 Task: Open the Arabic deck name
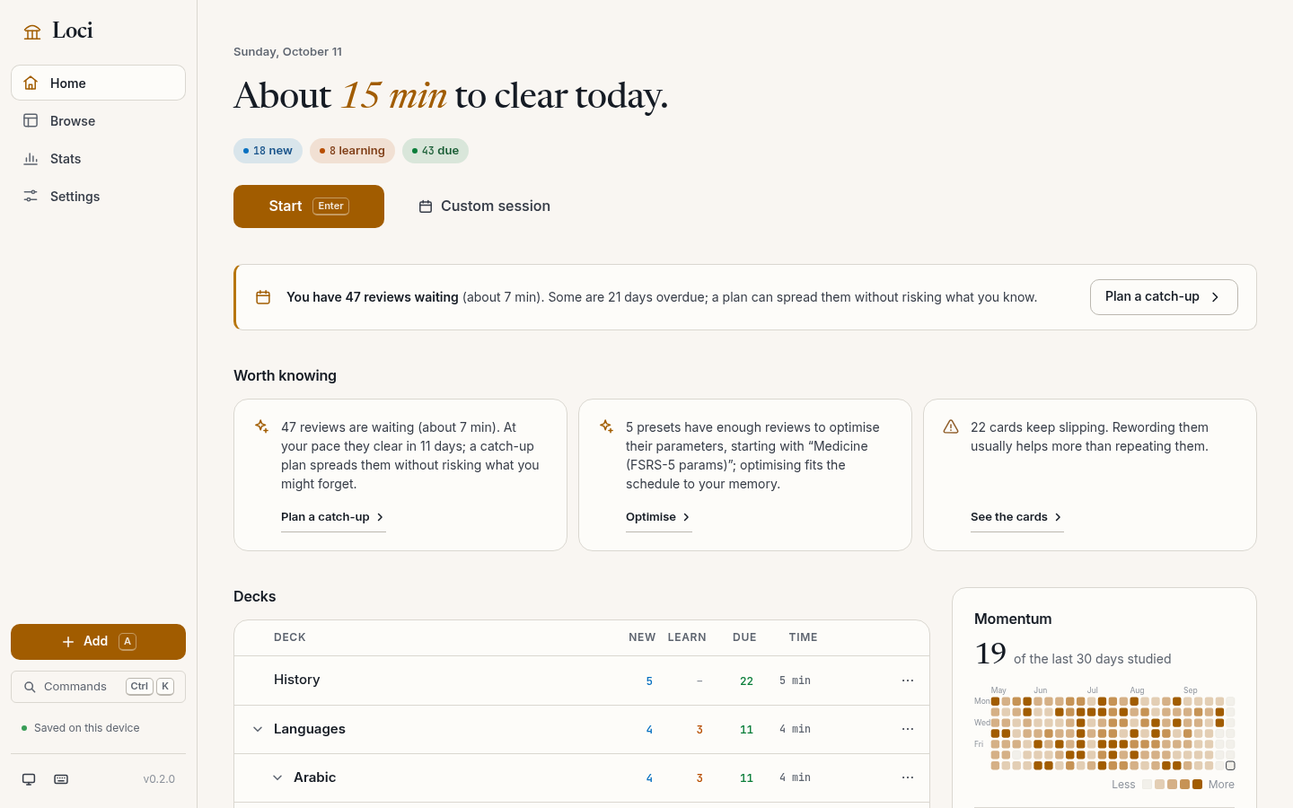314,777
